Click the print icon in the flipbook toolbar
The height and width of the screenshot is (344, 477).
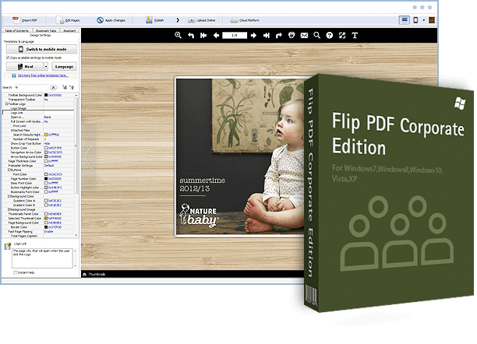click(x=291, y=35)
